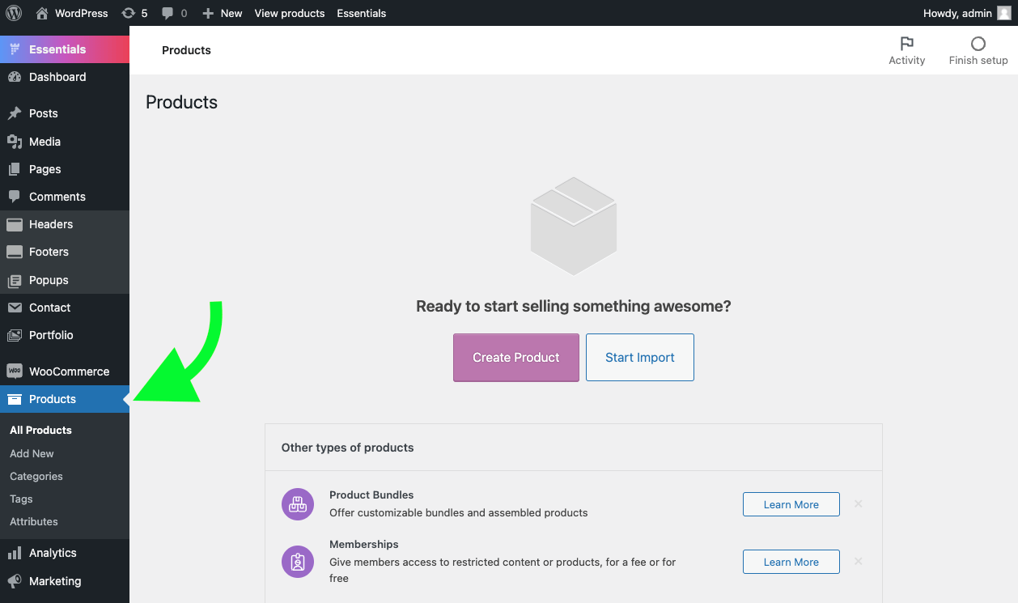Click the WordPress logo icon
1018x603 pixels.
click(14, 13)
